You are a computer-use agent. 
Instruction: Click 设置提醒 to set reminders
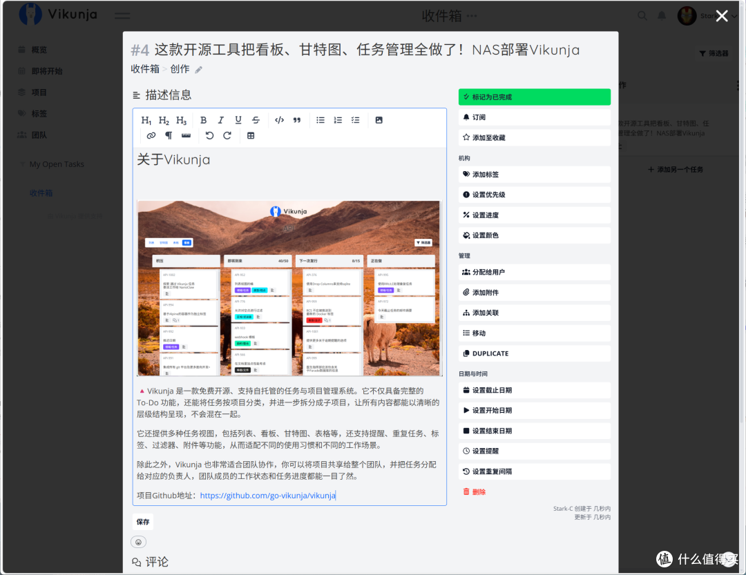pyautogui.click(x=534, y=451)
